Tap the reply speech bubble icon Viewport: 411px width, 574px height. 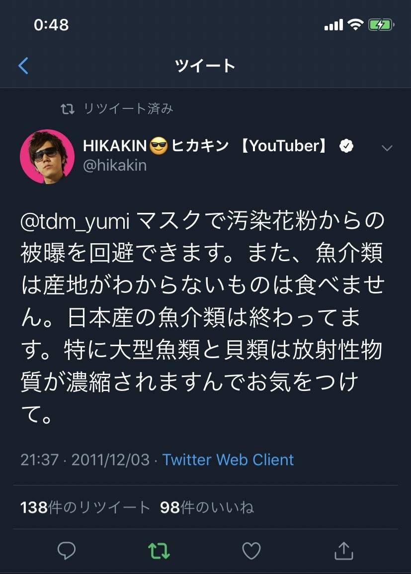(66, 551)
